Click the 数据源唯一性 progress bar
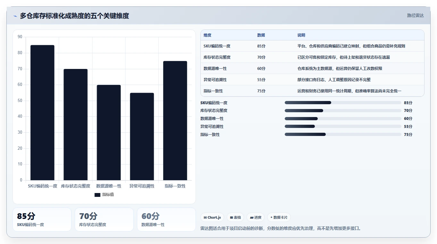 [x=343, y=119]
